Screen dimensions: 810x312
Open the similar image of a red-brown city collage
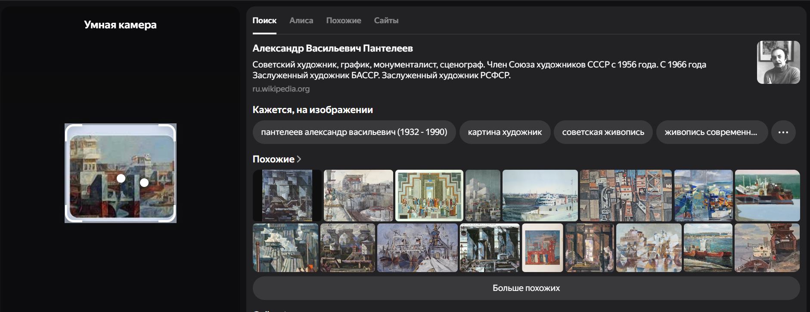click(x=626, y=196)
